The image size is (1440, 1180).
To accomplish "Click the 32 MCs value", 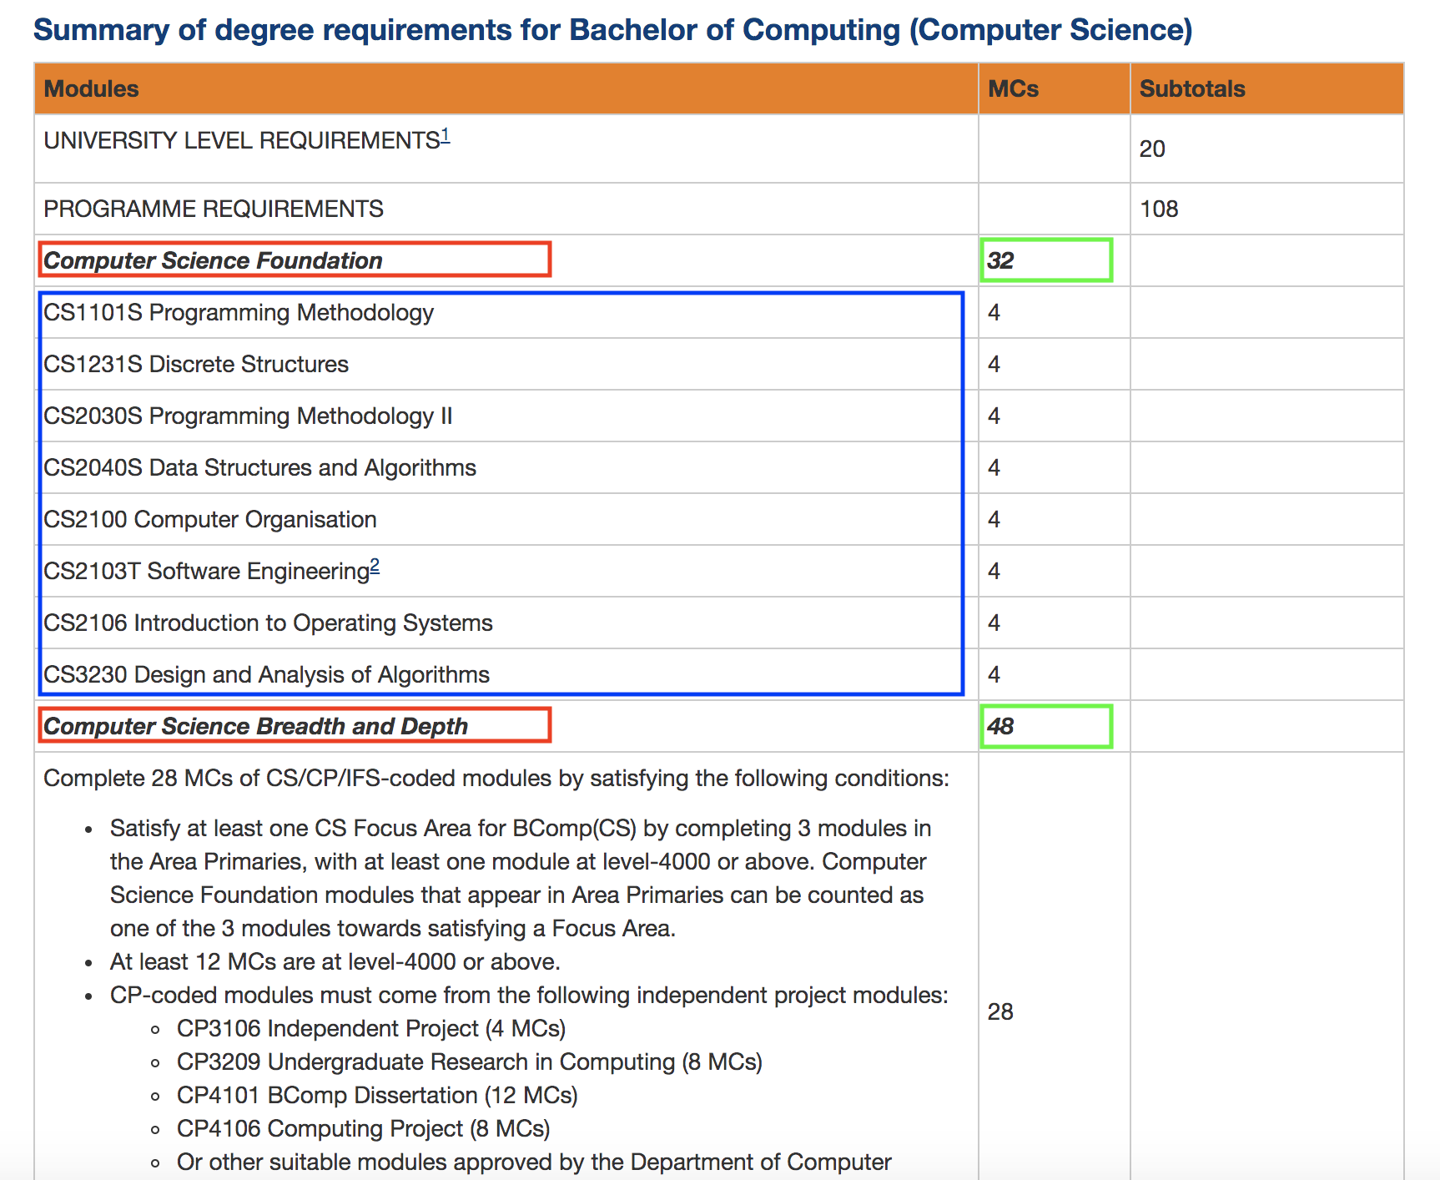I will point(1000,260).
